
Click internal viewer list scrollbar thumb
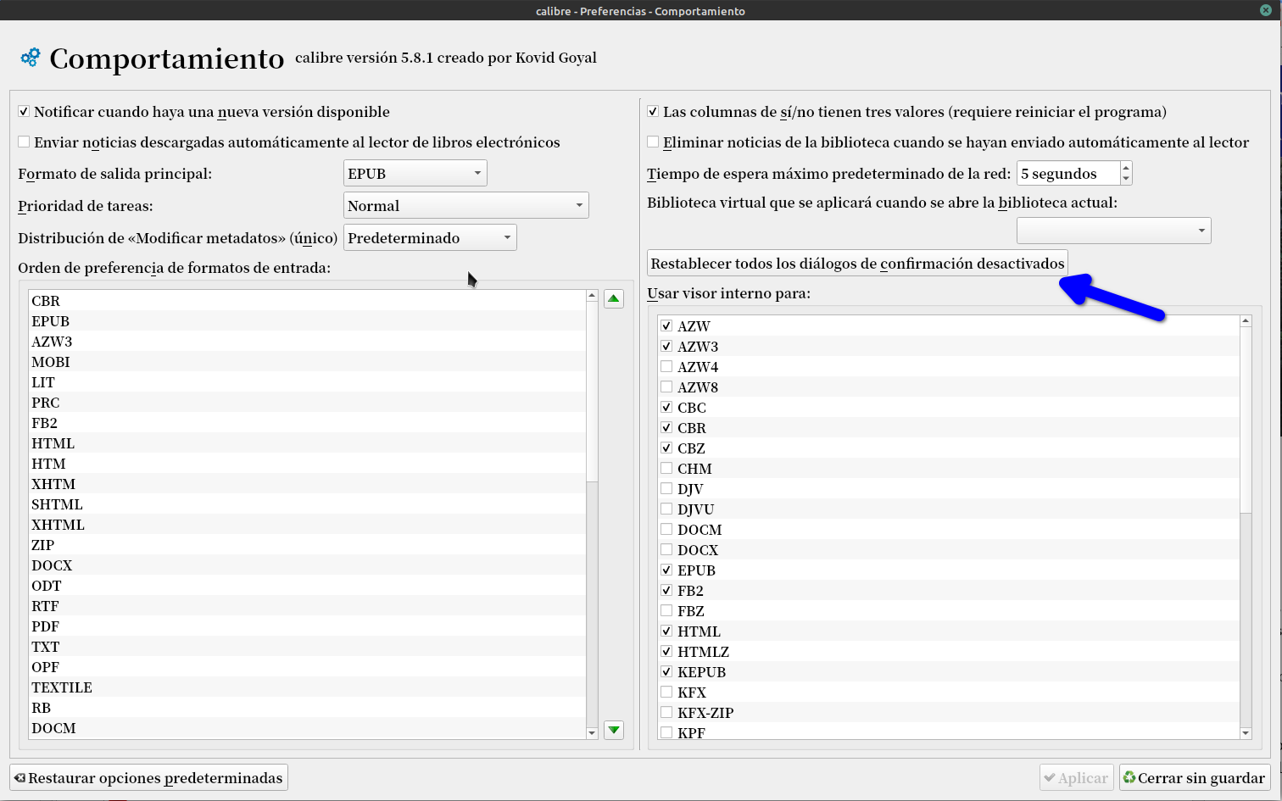click(1246, 419)
